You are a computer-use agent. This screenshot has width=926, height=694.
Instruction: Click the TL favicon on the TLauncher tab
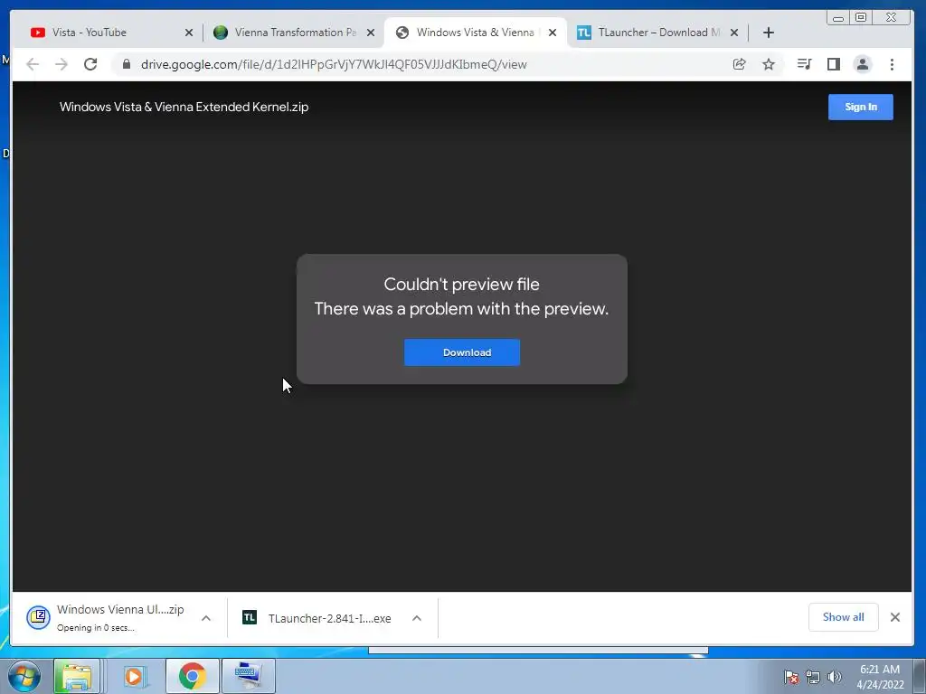tap(584, 33)
